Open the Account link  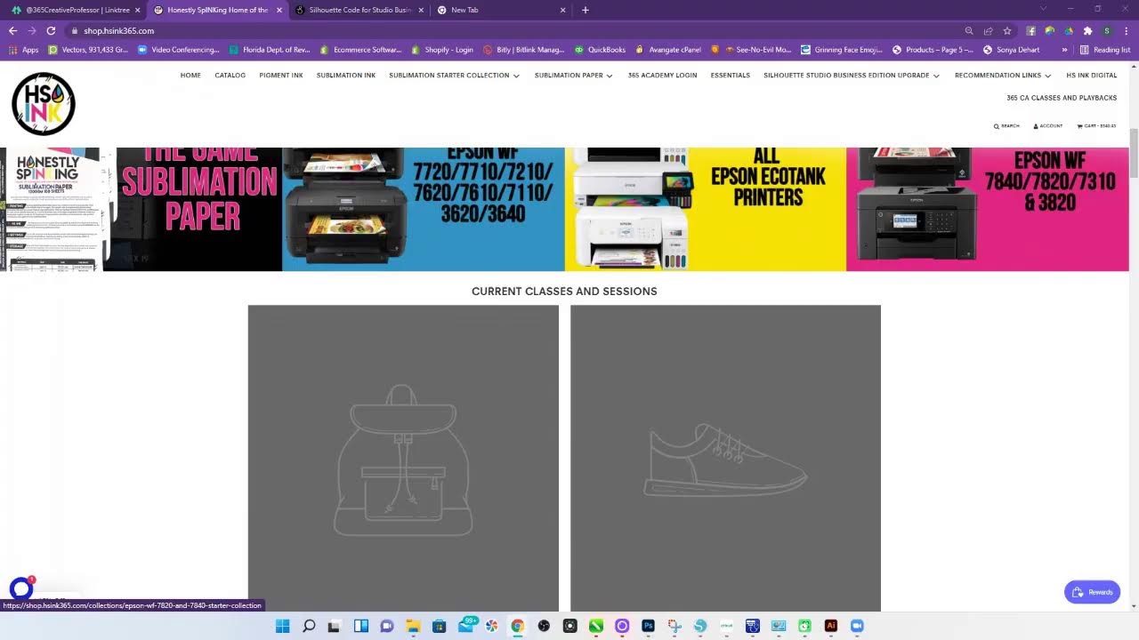point(1047,126)
